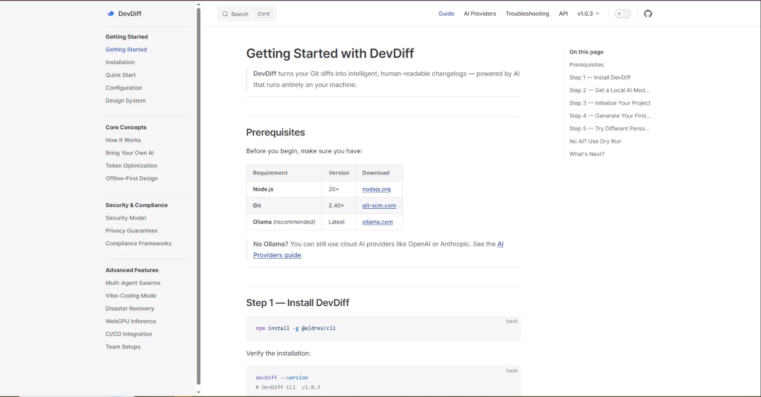Open the Guide nav tab
Image resolution: width=761 pixels, height=397 pixels.
click(446, 14)
